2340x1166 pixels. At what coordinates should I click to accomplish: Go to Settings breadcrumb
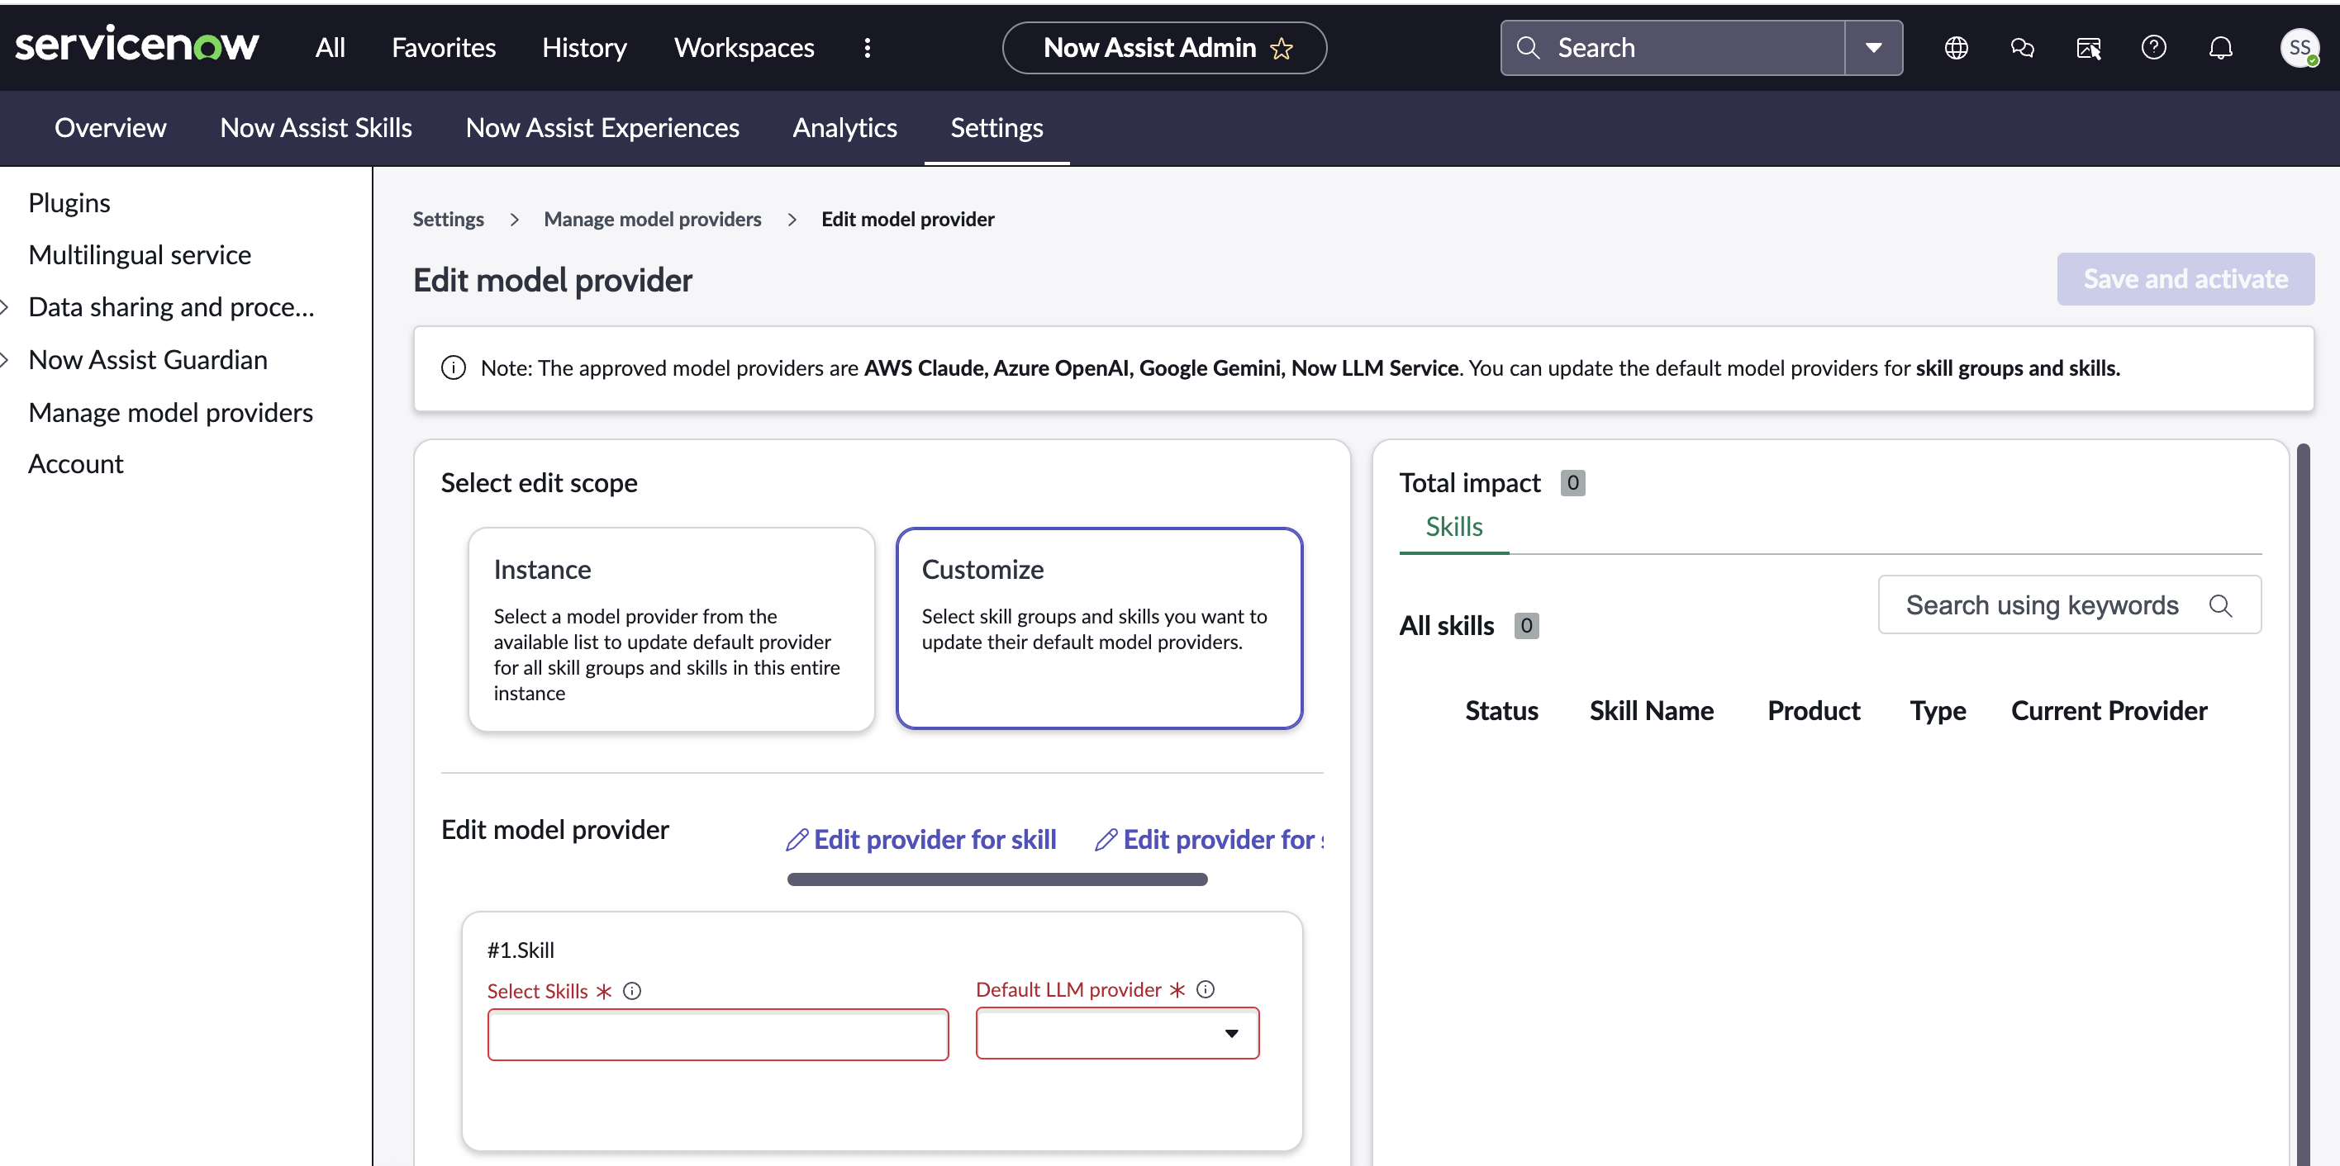[x=448, y=219]
